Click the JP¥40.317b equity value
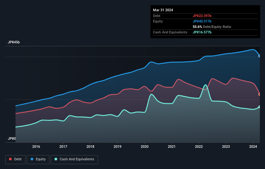The height and width of the screenshot is (169, 265). point(202,21)
